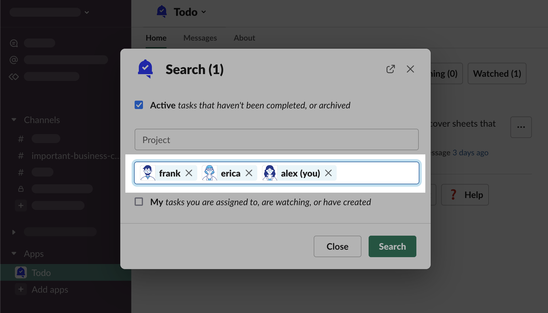Open the About tab
Viewport: 548px width, 313px height.
pos(244,38)
